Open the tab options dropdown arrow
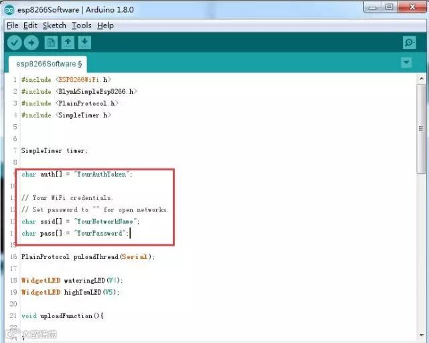 406,62
